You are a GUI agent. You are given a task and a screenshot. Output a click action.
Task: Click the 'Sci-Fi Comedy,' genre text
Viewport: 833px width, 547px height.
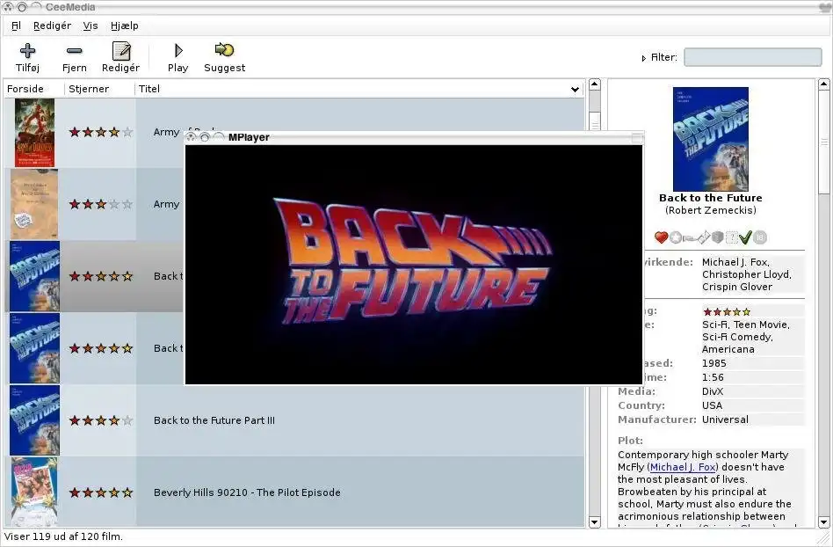[737, 337]
